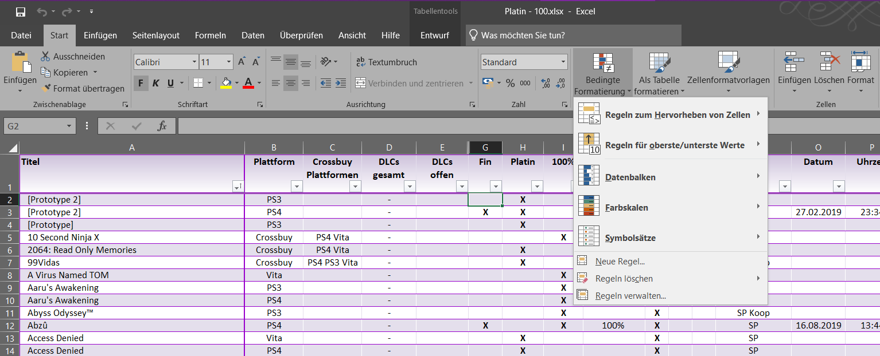880x356 pixels.
Task: Open the Formeln ribbon tab
Action: [211, 35]
